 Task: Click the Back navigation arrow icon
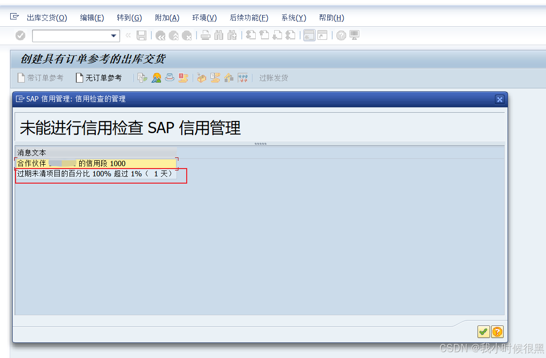coord(160,35)
